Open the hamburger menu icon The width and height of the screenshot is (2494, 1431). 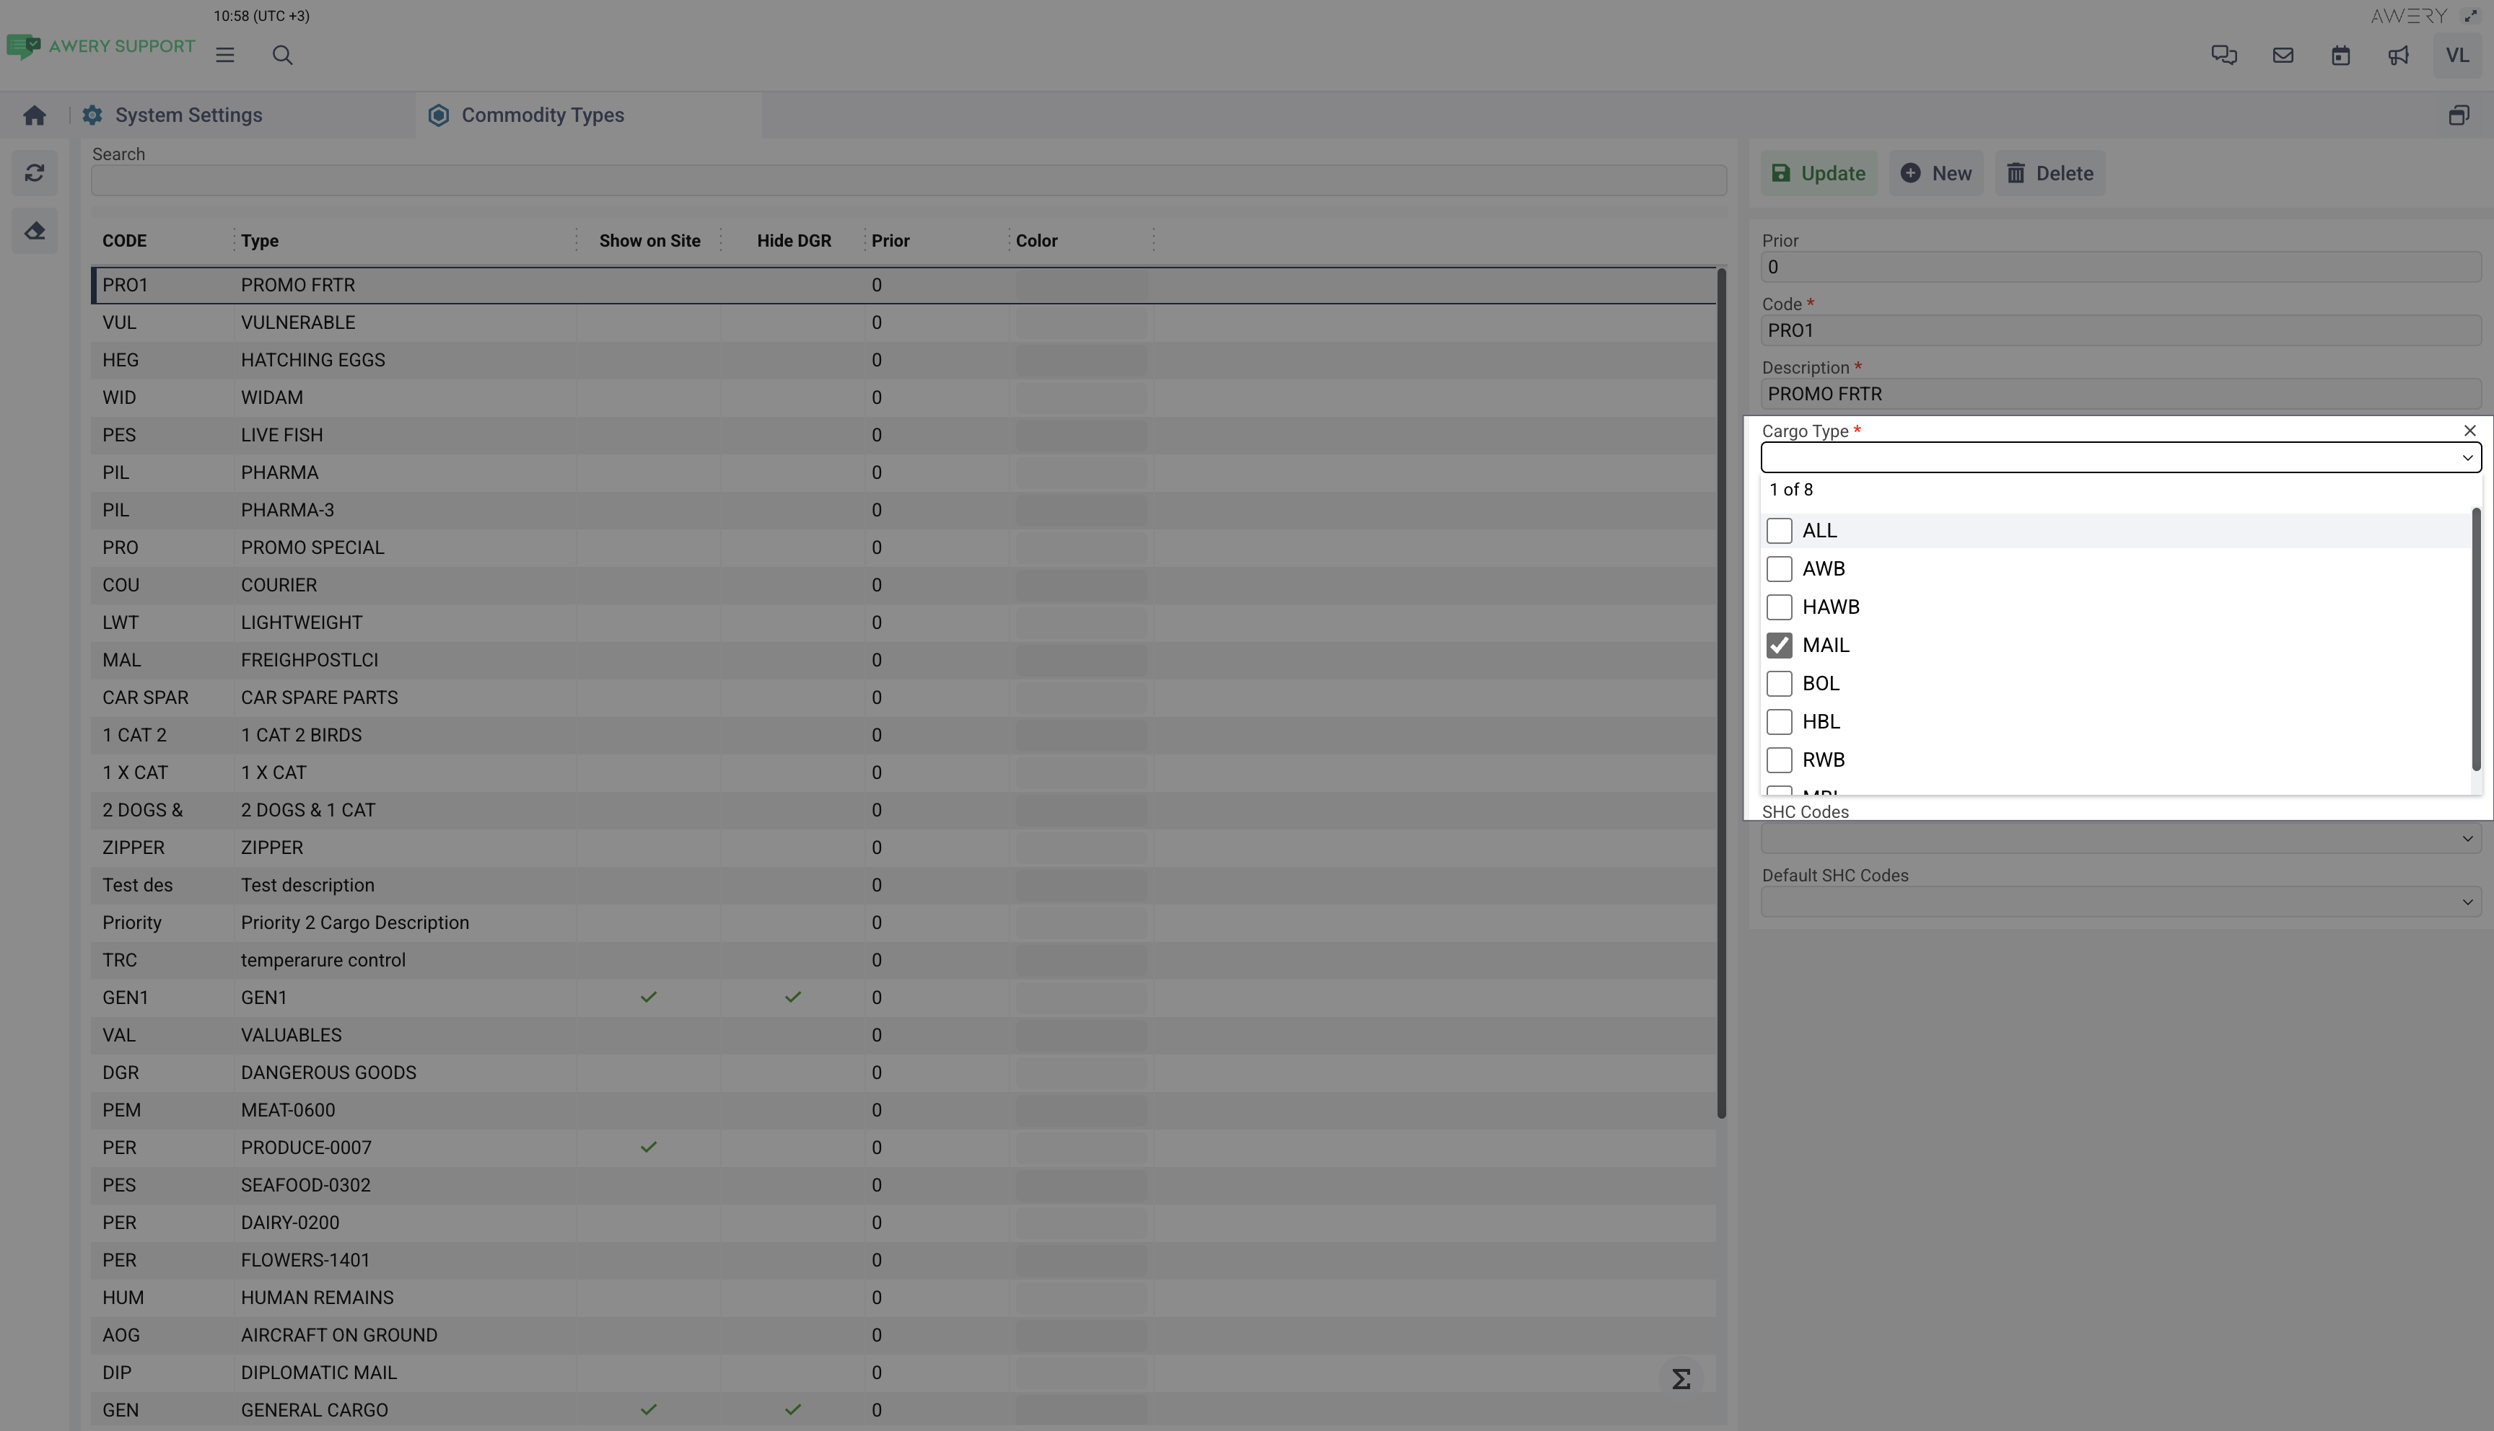click(225, 55)
